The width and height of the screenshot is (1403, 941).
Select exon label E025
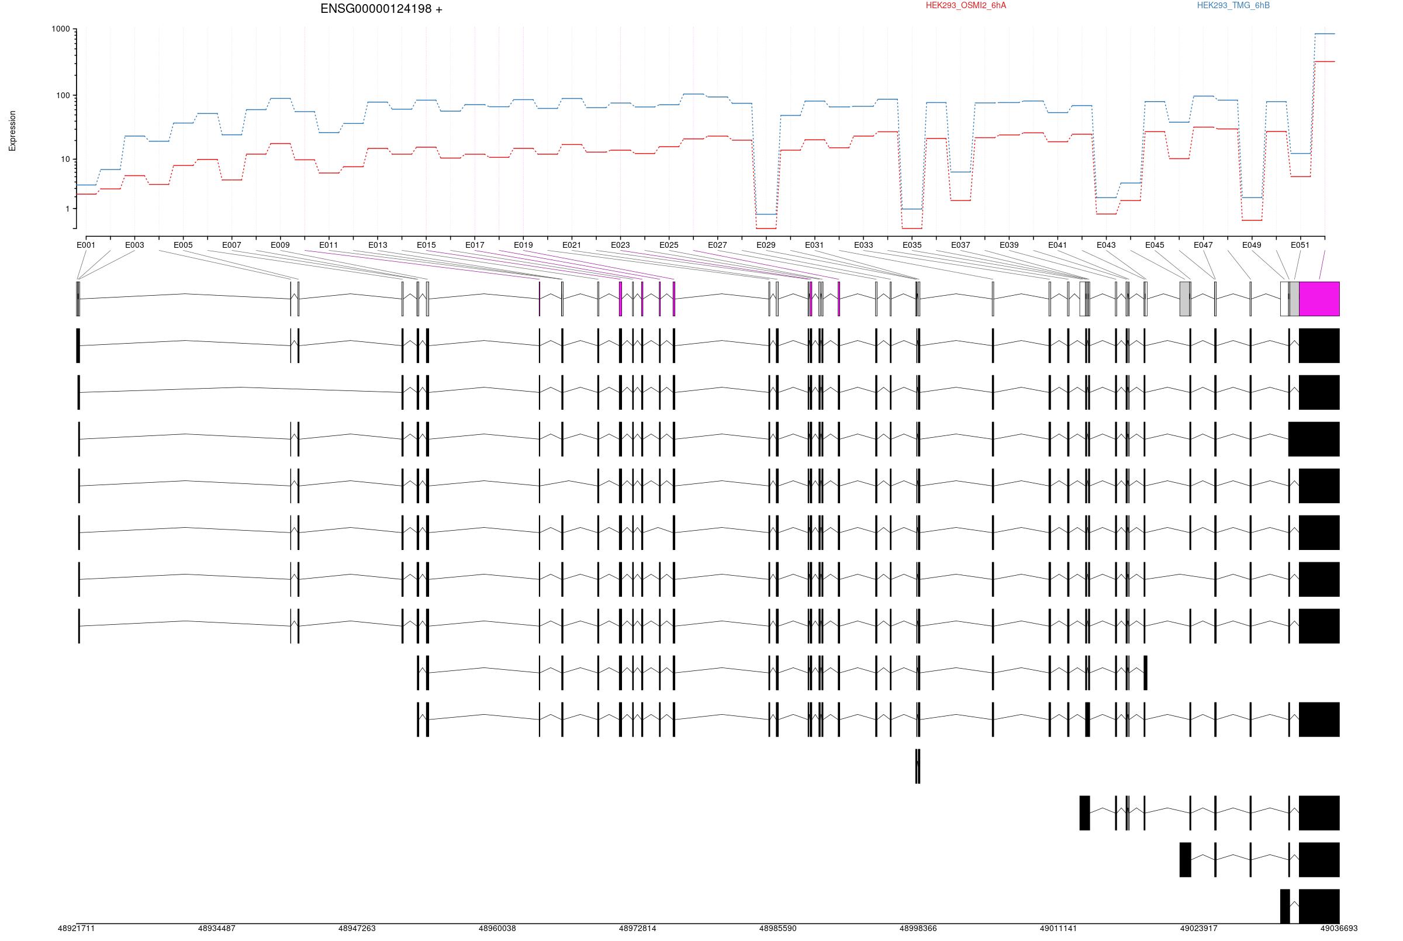point(669,245)
